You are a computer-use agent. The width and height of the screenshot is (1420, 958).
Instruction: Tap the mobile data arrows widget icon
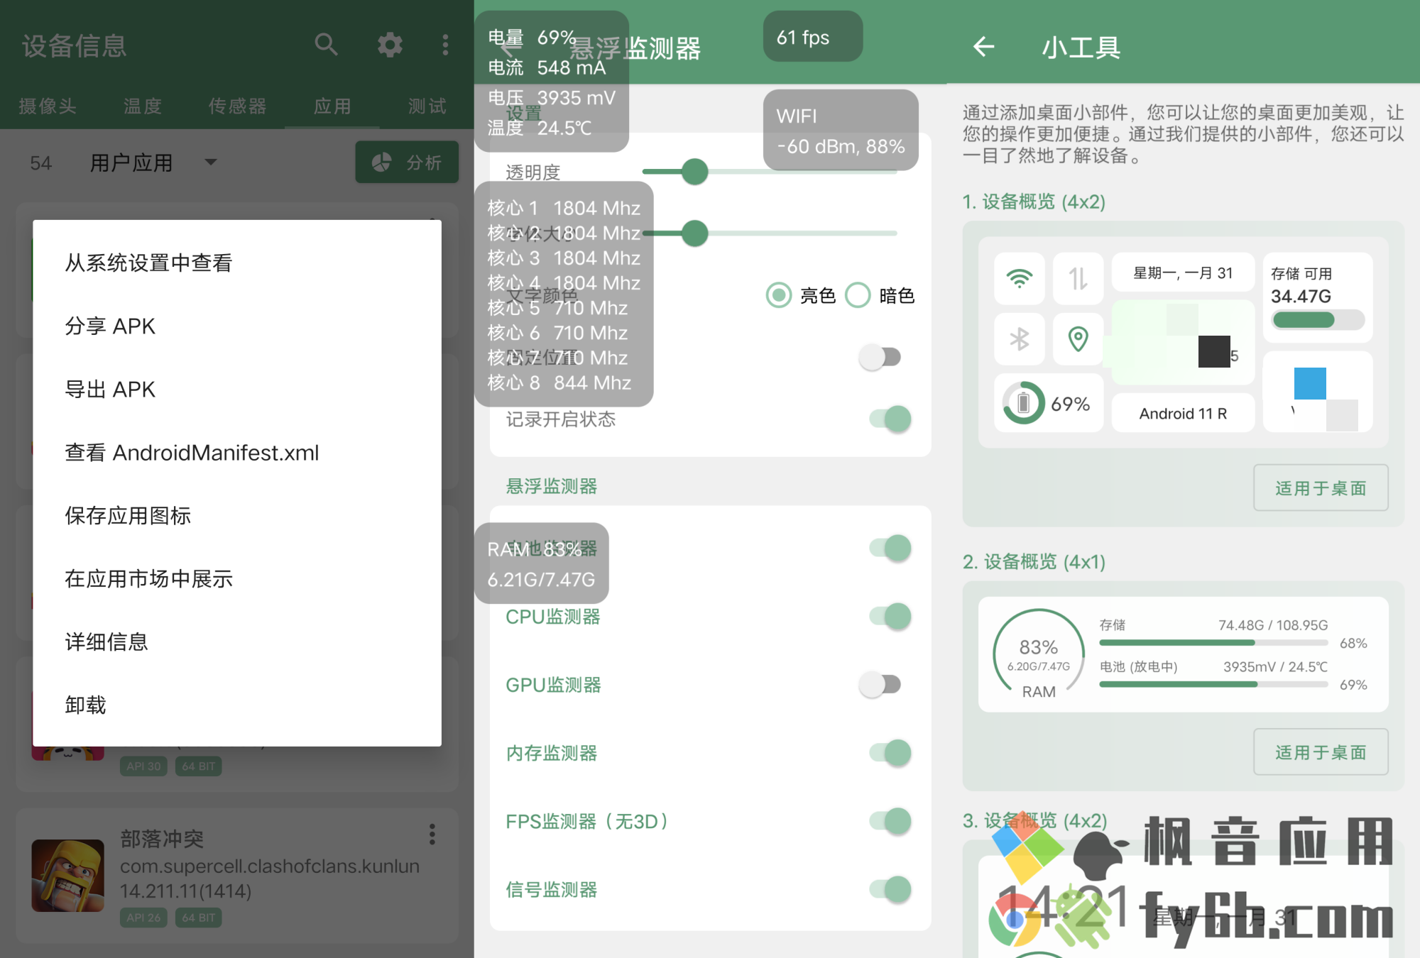[x=1078, y=277]
